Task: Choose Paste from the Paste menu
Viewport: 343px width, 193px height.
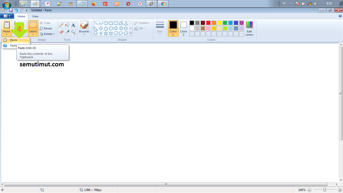Action: (x=14, y=40)
